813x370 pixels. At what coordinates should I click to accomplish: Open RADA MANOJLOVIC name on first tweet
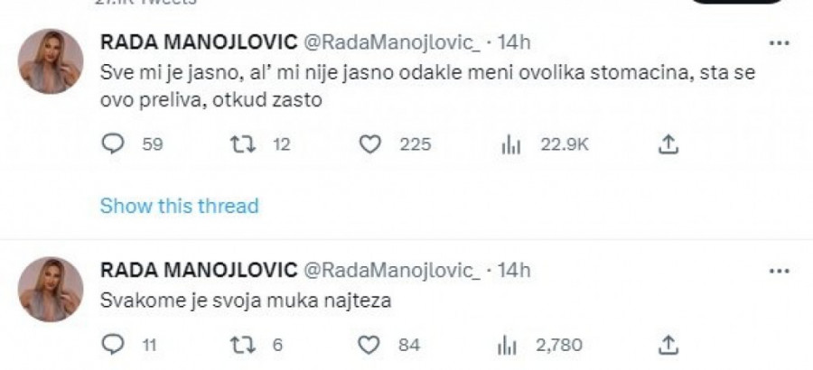197,42
